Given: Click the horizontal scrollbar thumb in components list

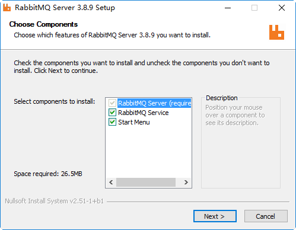Looking at the screenshot, I should coord(146,182).
